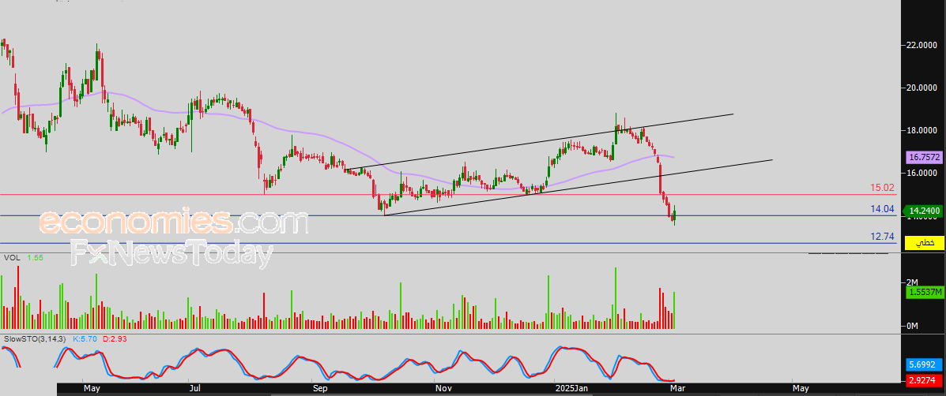Click the Nov time axis label
The image size is (946, 396).
(x=443, y=389)
